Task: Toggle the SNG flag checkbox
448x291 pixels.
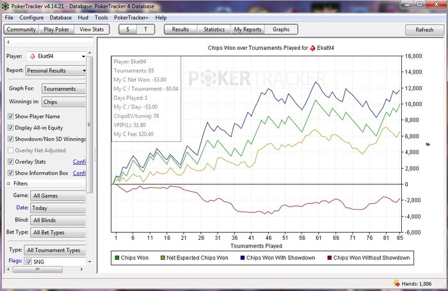Action: [29, 262]
